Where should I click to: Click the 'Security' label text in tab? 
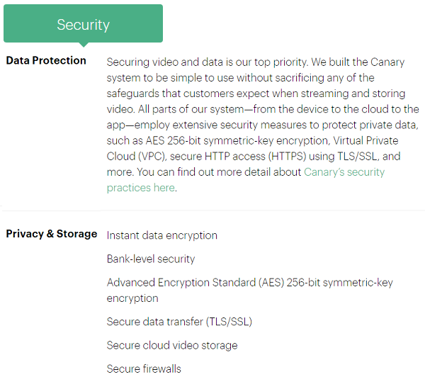[83, 25]
